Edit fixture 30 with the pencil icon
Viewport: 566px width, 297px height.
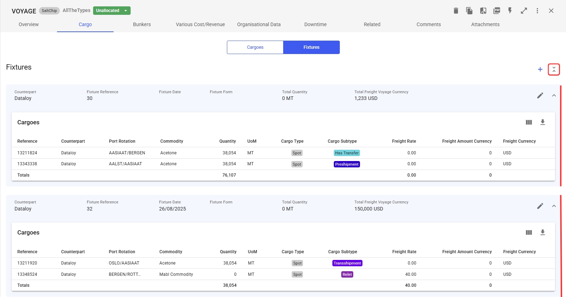[x=540, y=95]
